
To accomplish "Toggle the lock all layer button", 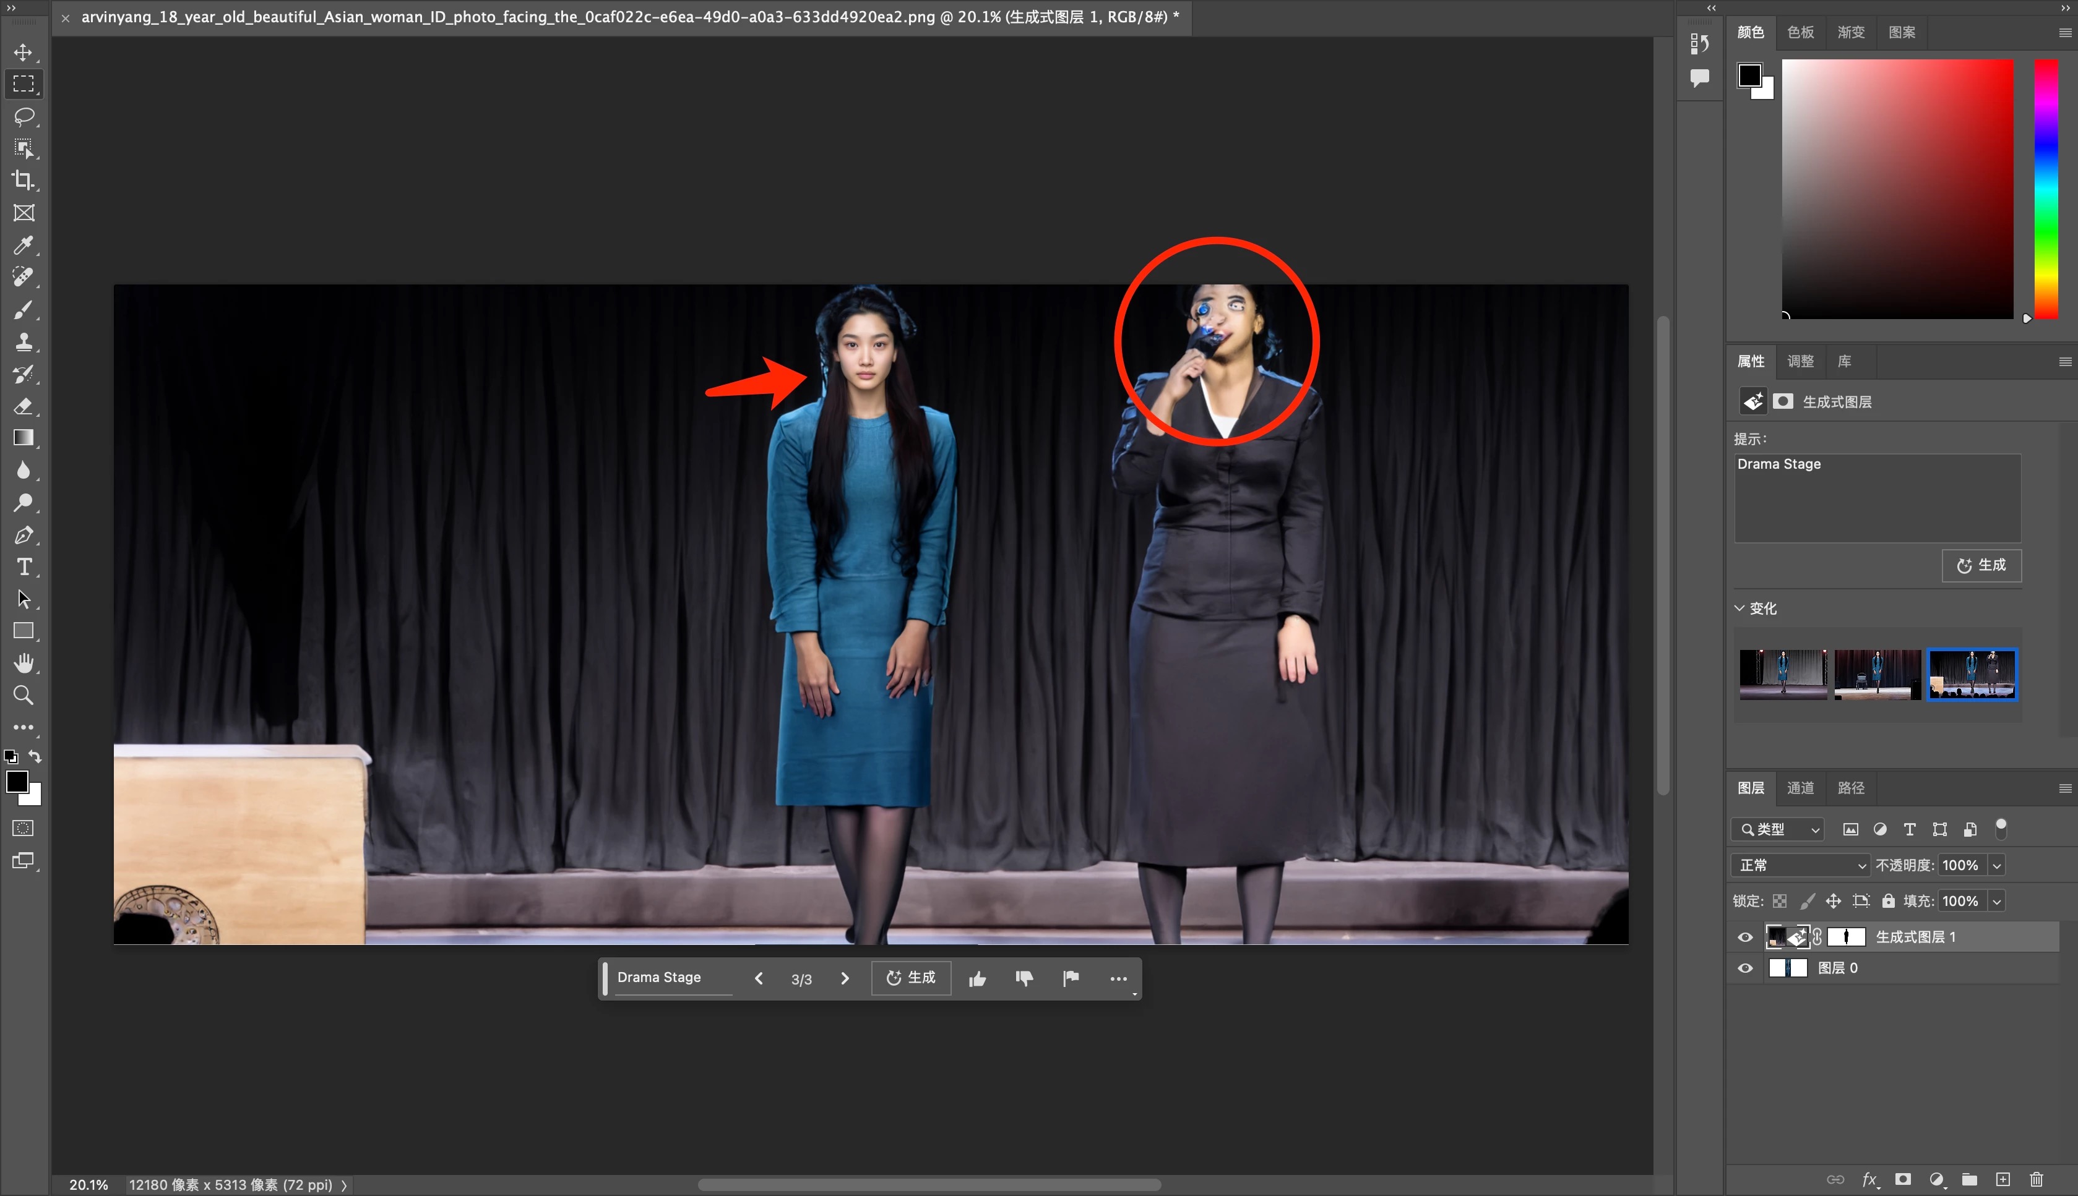I will pyautogui.click(x=1888, y=901).
